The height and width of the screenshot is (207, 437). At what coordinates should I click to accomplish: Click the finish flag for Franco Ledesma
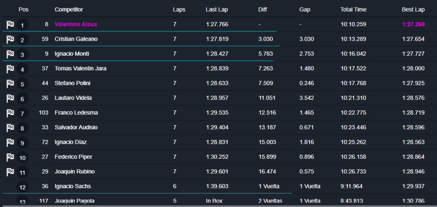(10, 113)
